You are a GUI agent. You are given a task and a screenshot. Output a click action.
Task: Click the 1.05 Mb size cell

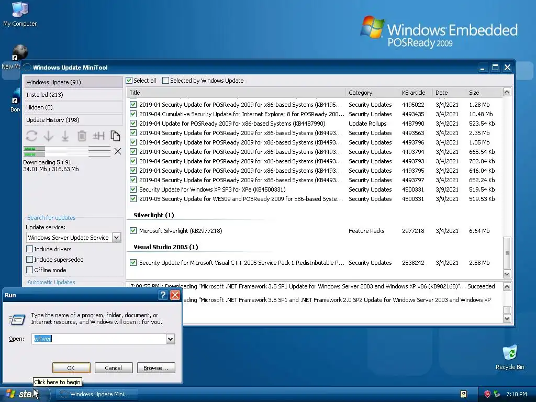[479, 142]
